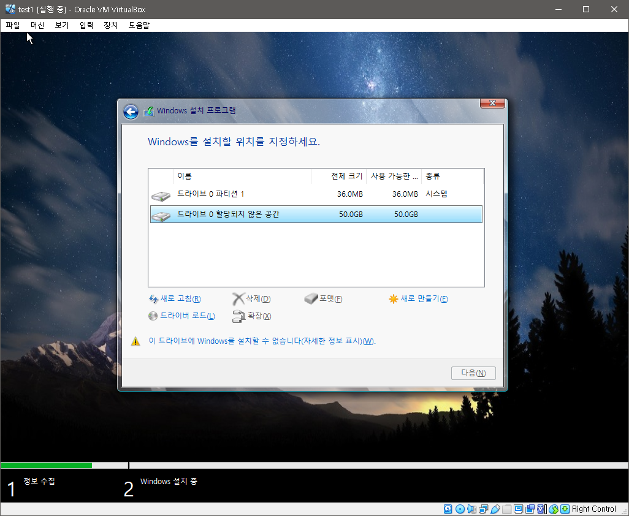629x516 pixels.
Task: Click the 사용 가능한 column header
Action: 394,176
